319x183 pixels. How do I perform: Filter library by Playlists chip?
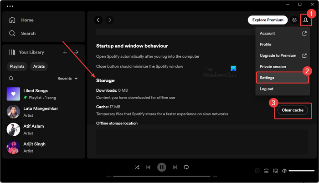pyautogui.click(x=17, y=66)
